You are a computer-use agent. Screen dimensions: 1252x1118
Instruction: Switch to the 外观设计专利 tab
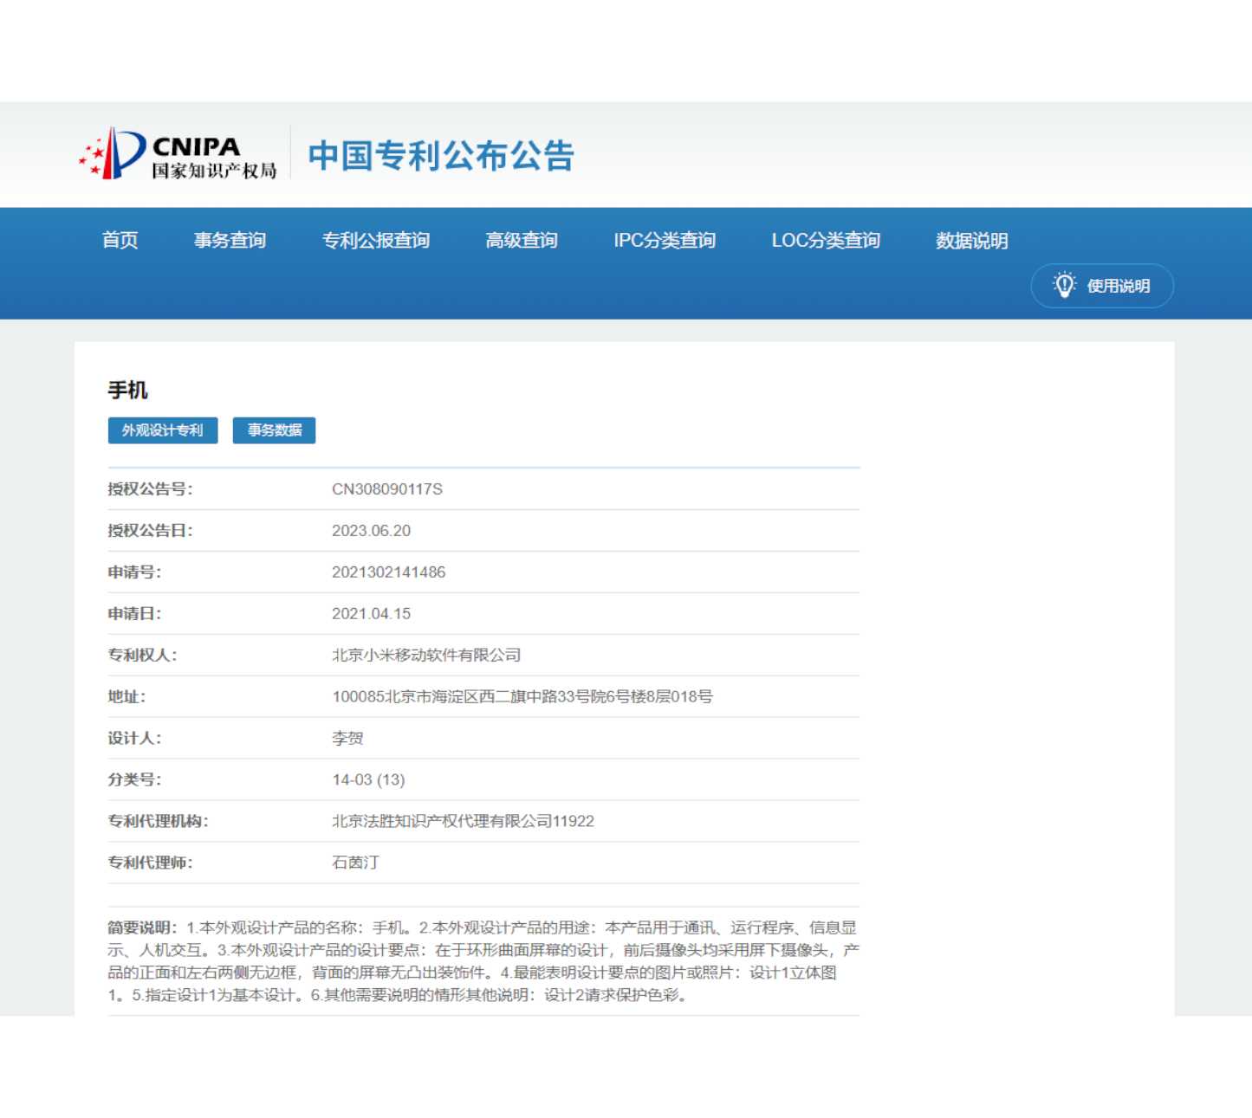[x=163, y=430]
